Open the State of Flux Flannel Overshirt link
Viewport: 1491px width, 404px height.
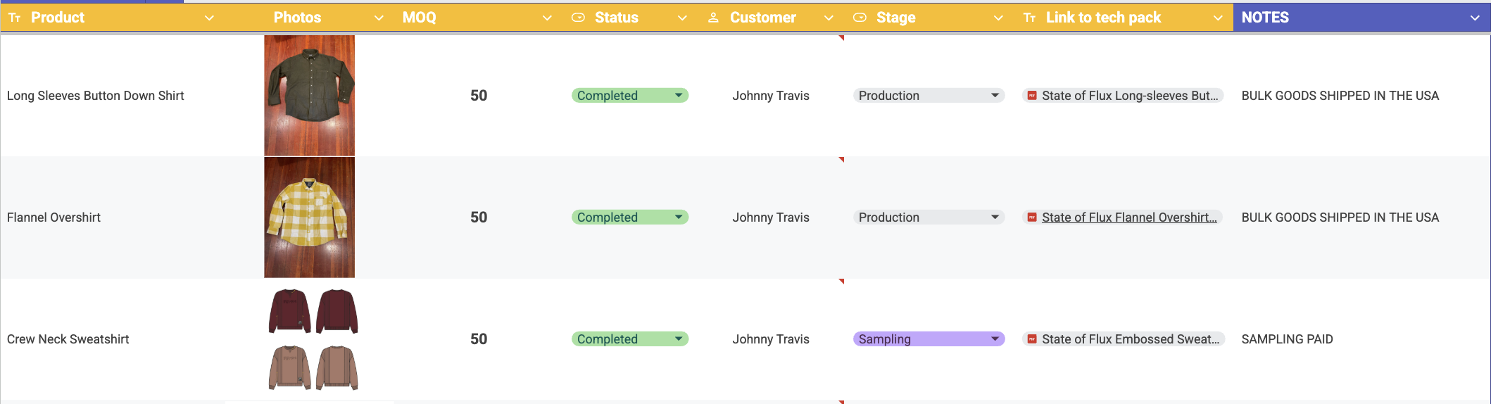tap(1128, 217)
